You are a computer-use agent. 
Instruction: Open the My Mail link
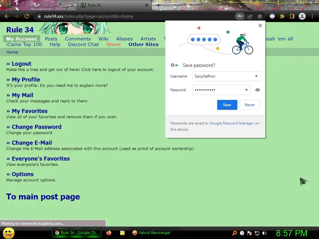22,95
